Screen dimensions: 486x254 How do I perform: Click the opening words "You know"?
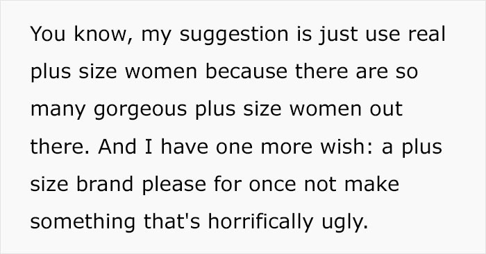coord(79,34)
